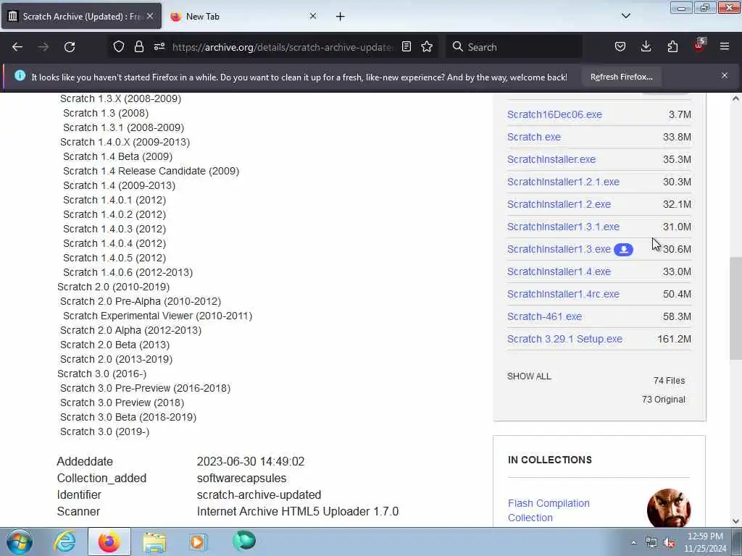Open the Downloads panel icon
This screenshot has width=742, height=556.
[x=646, y=47]
